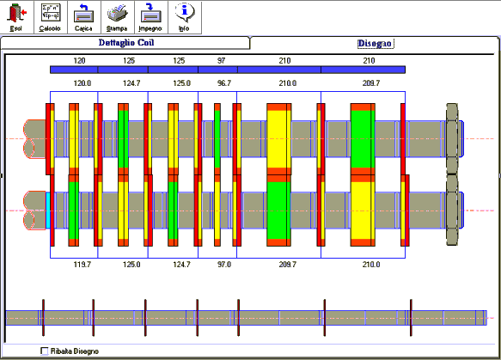Click the wide green spacer on lower shaft
Viewport: 501px width, 360px height.
278,211
